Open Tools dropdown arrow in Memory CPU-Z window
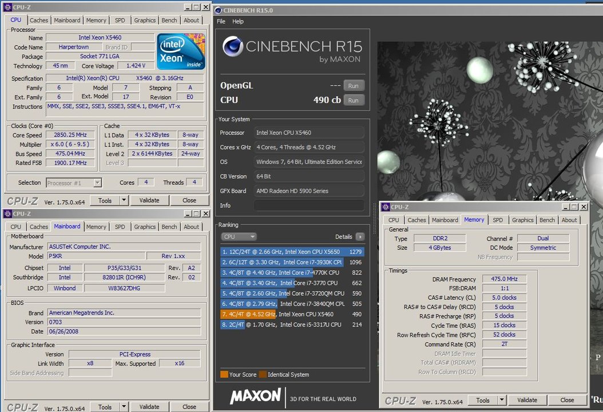603x412 pixels. coord(502,400)
